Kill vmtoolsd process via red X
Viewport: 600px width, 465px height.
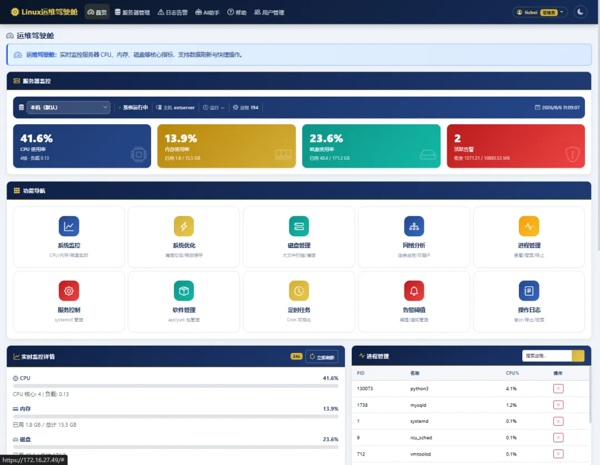pos(558,454)
